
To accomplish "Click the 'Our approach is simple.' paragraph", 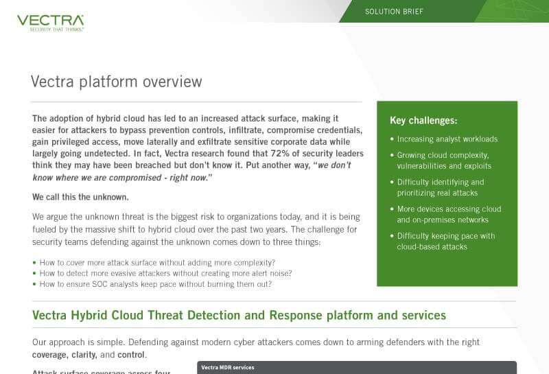I will 256,349.
